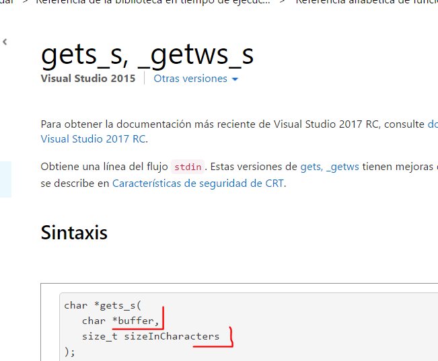Click the Visual Studio 2015 version label
The image size is (438, 361).
87,79
